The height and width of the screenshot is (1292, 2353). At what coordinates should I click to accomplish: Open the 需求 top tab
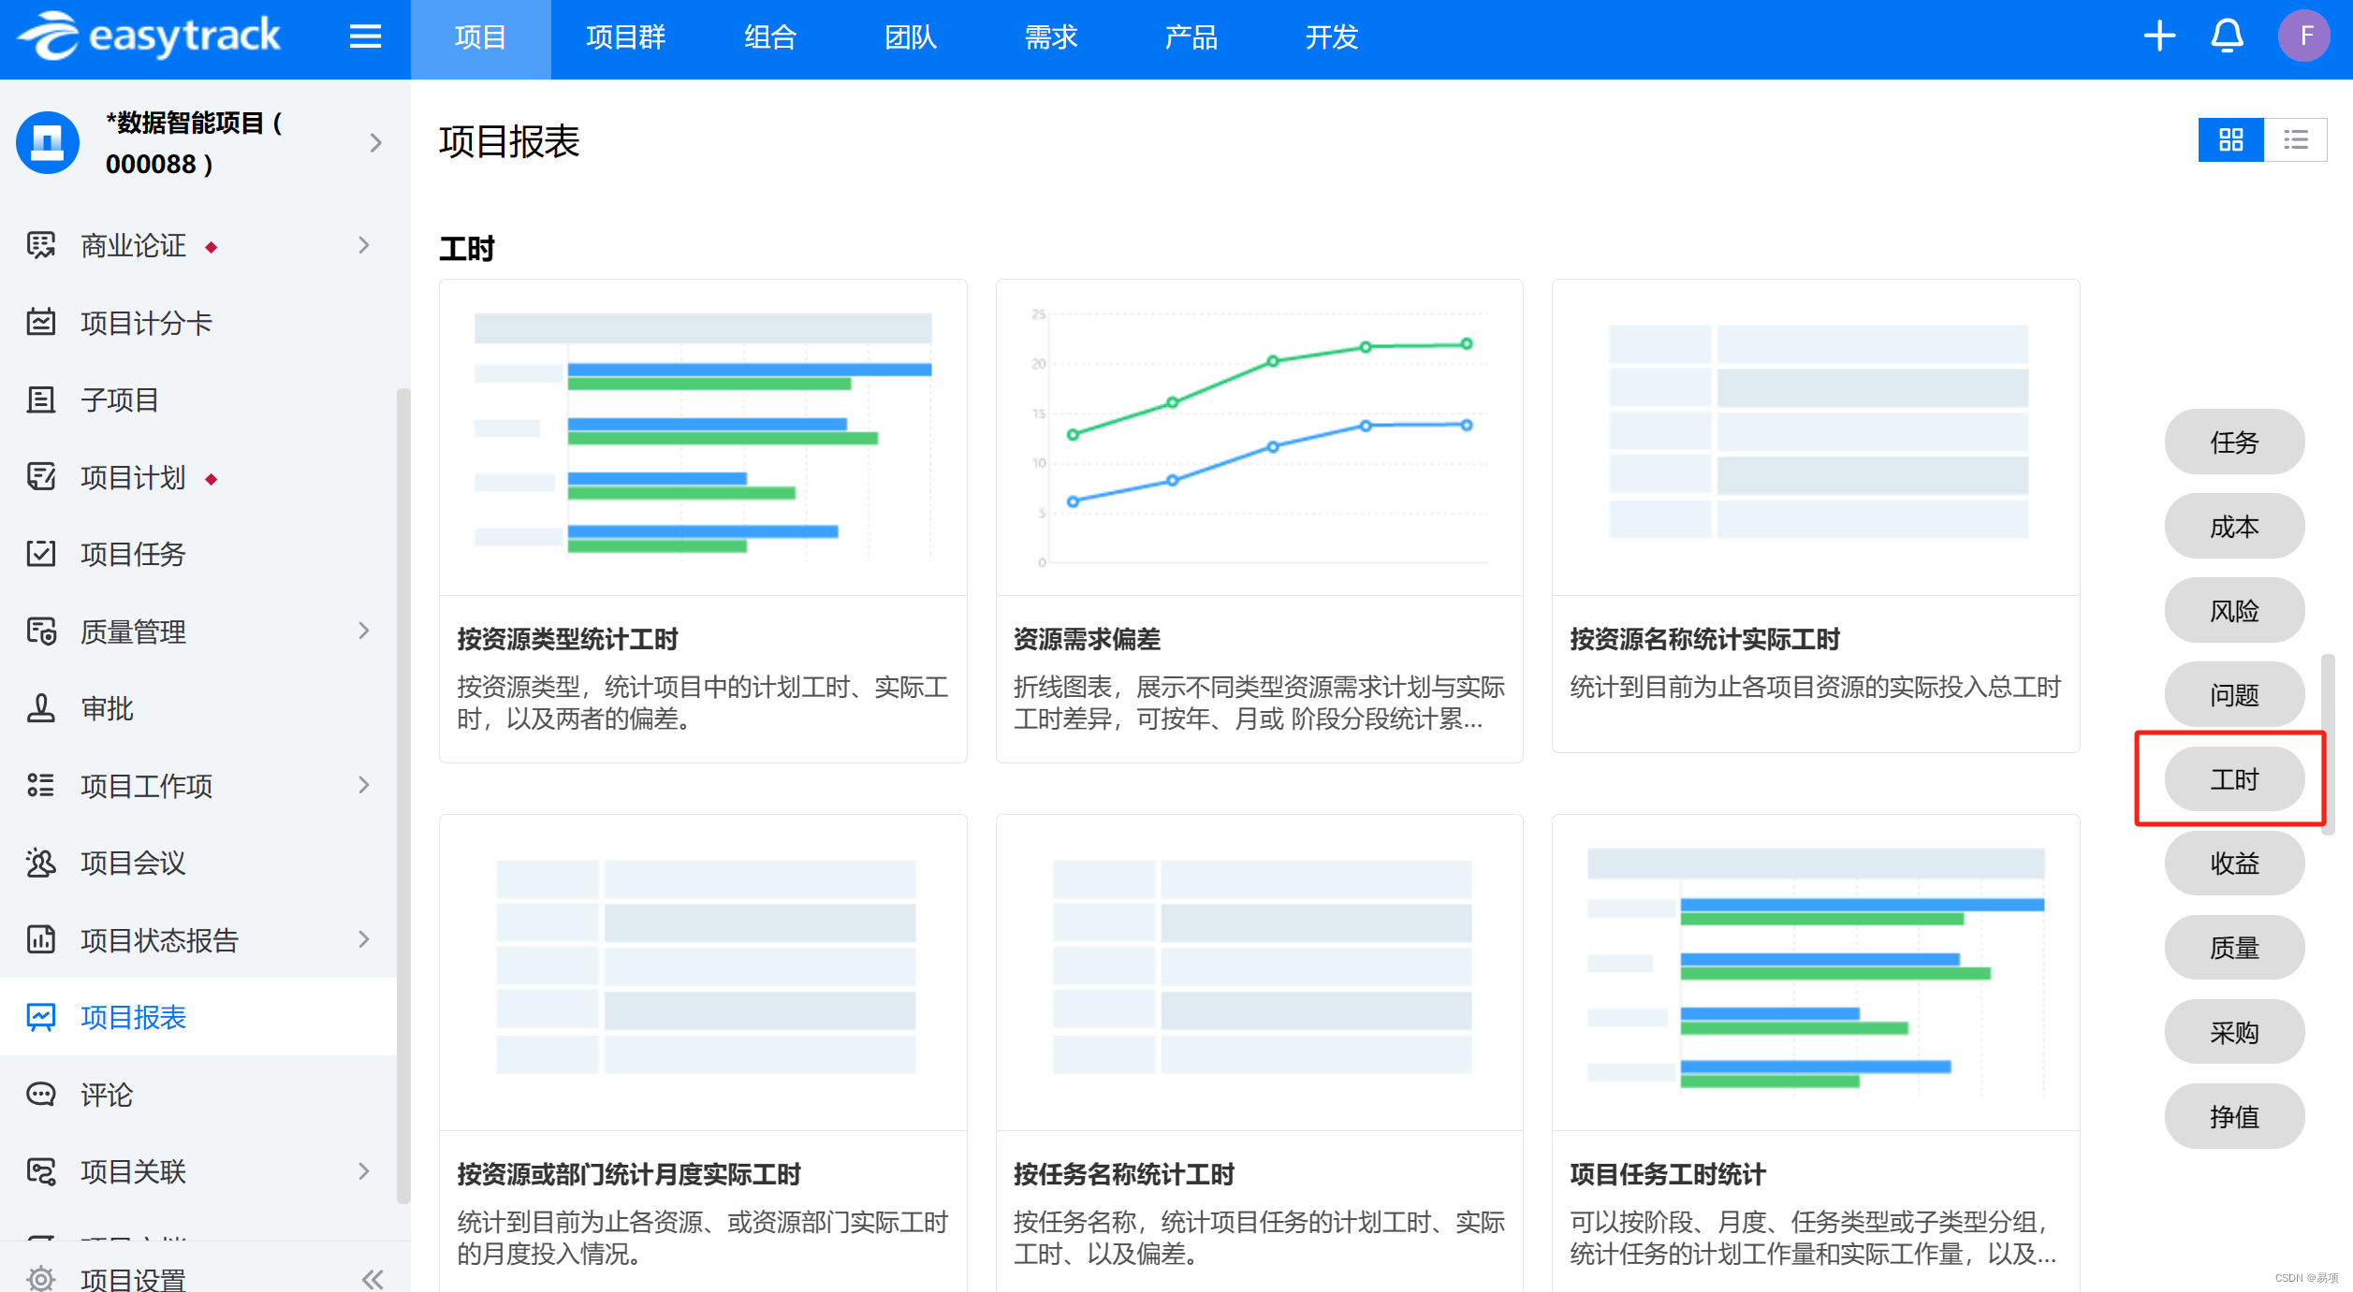coord(1051,38)
